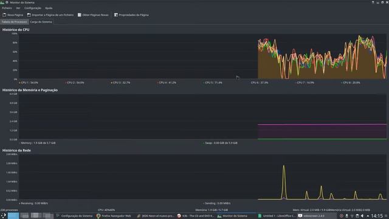Click the Receiving legend label
Screen dimensions: 389x219
pyautogui.click(x=34, y=203)
